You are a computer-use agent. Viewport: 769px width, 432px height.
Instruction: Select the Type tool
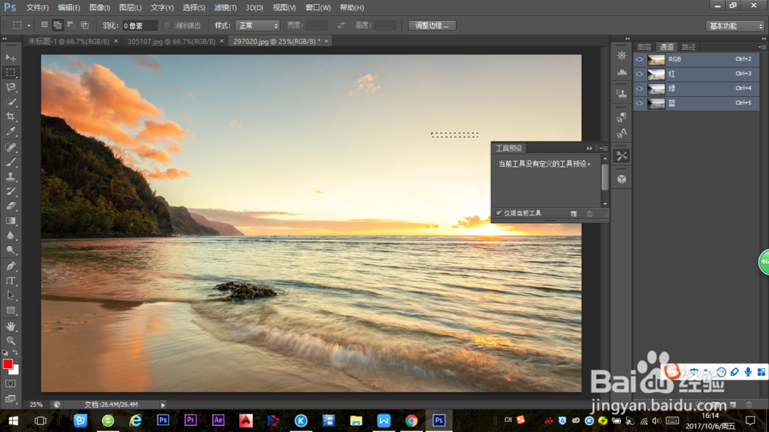[10, 281]
